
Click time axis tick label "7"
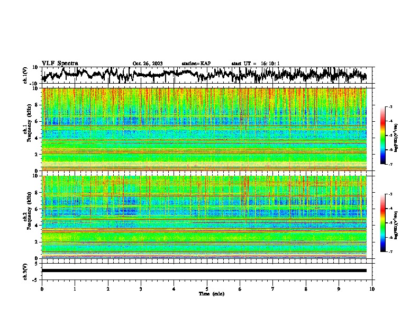pyautogui.click(x=273, y=289)
